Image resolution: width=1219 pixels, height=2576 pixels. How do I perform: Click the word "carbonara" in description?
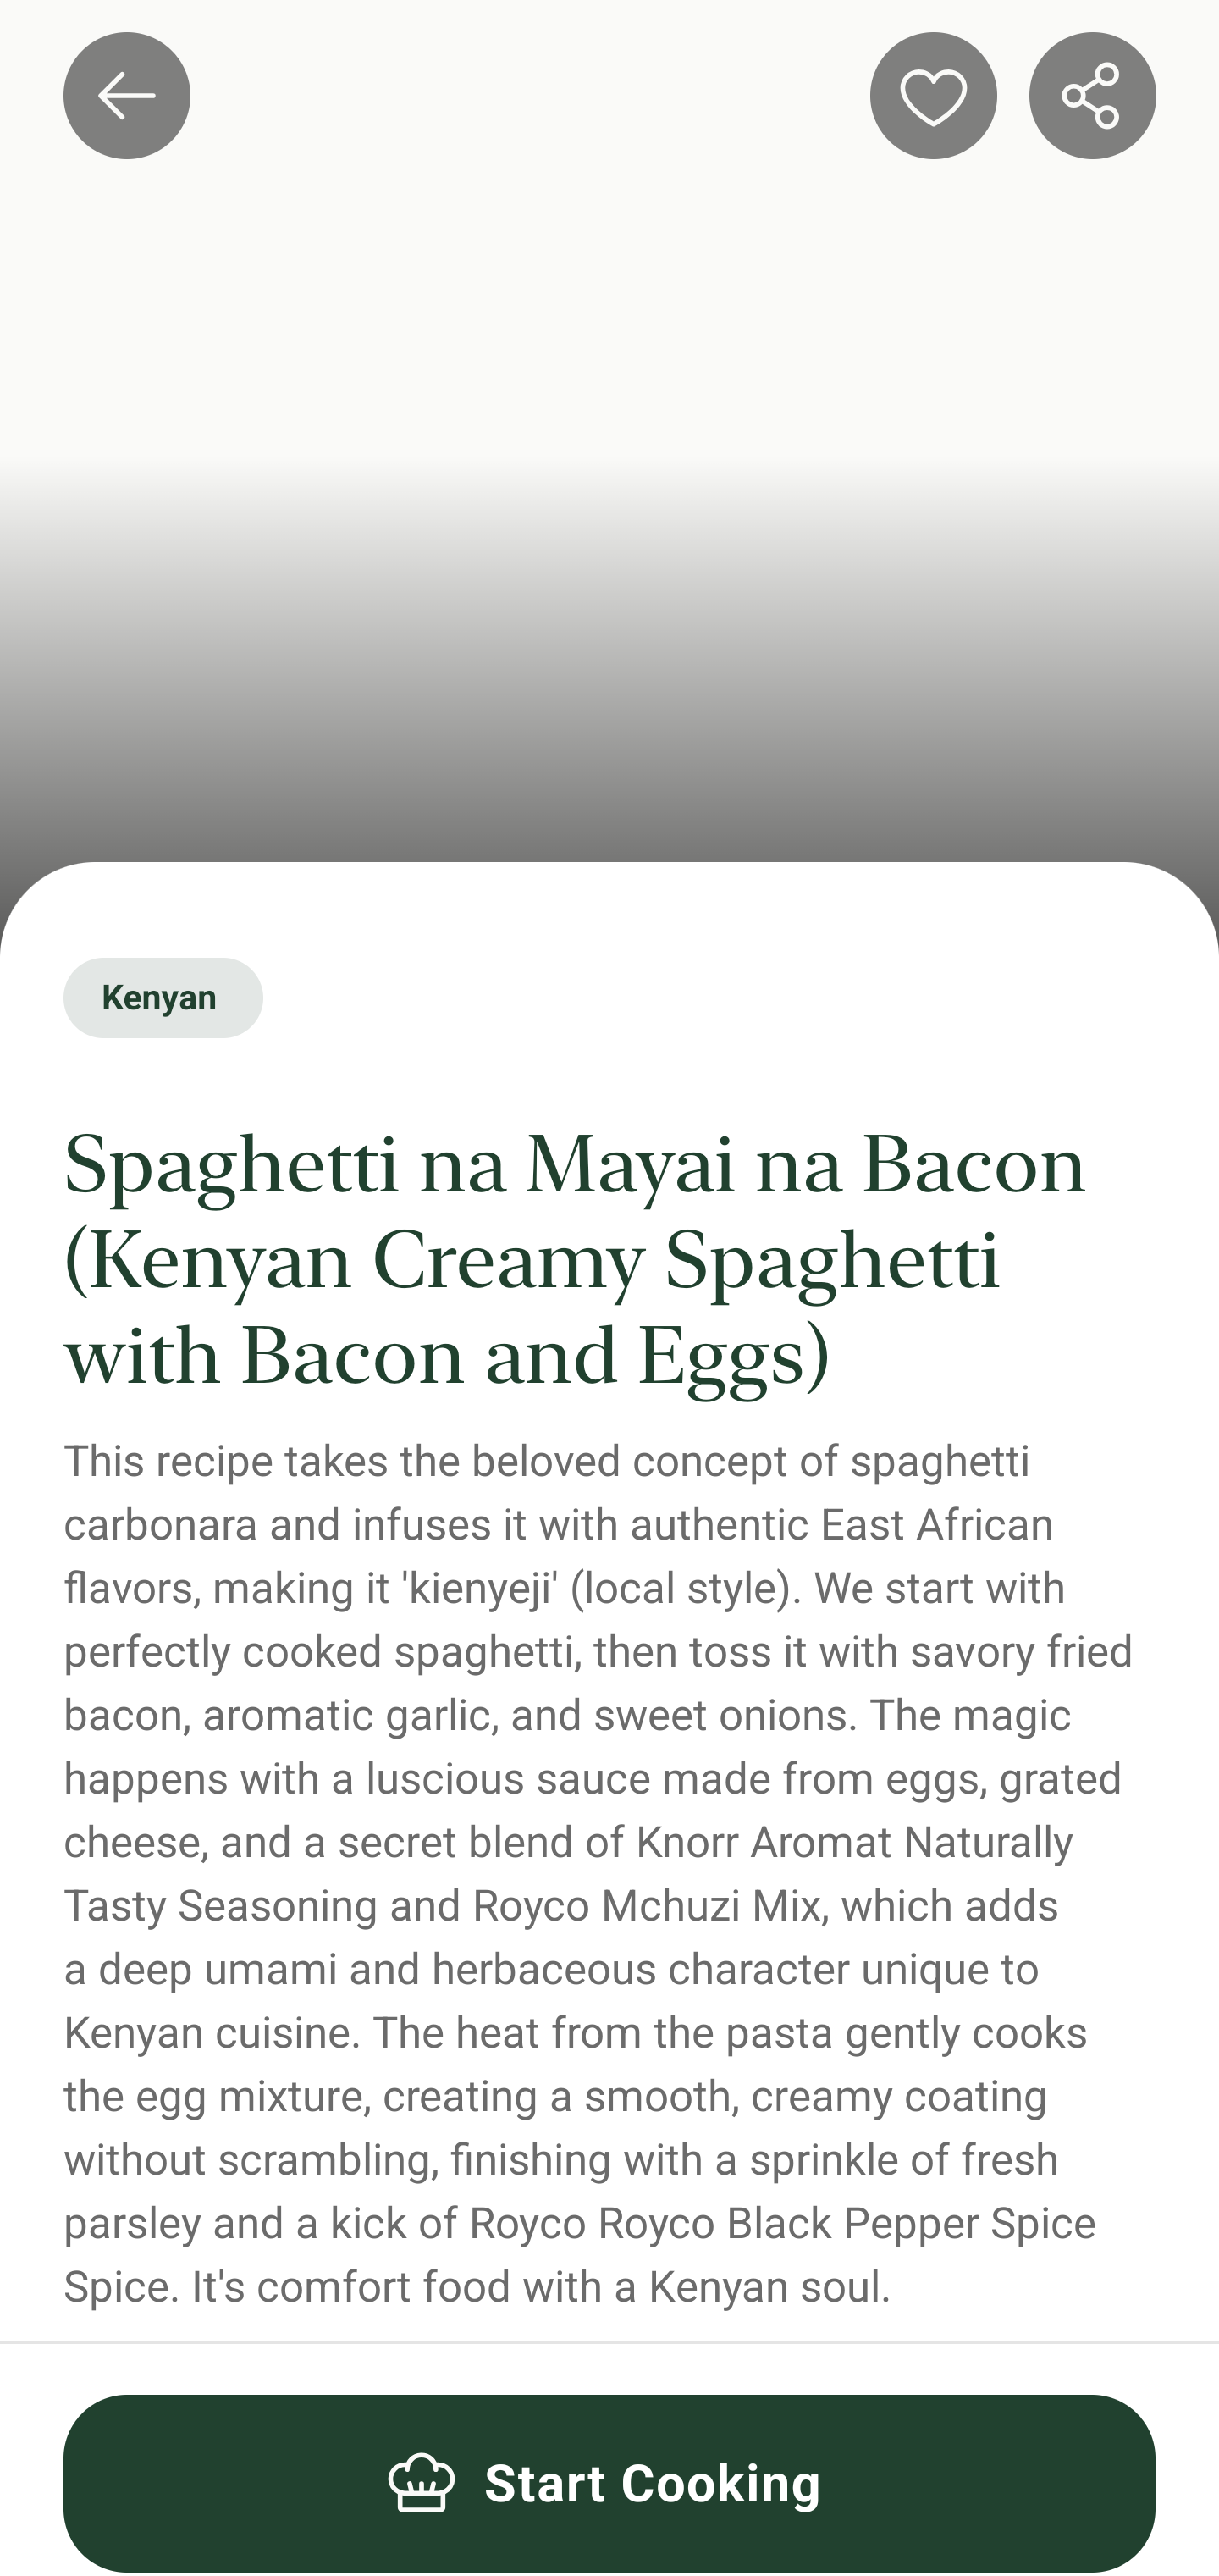[x=160, y=1525]
